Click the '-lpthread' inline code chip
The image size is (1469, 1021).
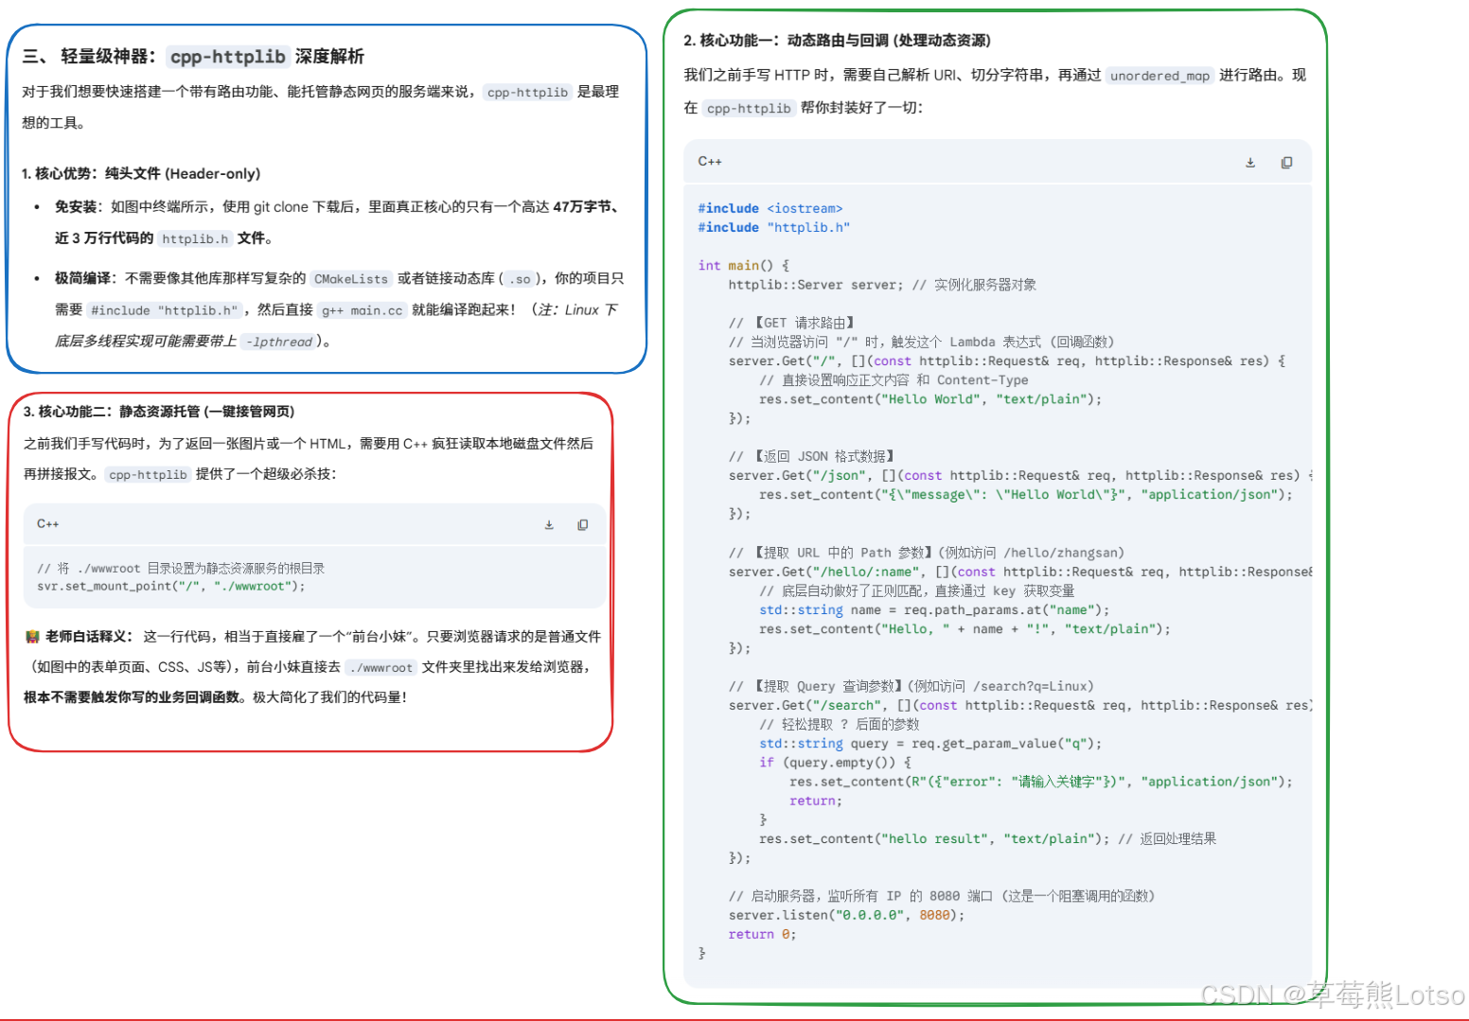tap(278, 342)
